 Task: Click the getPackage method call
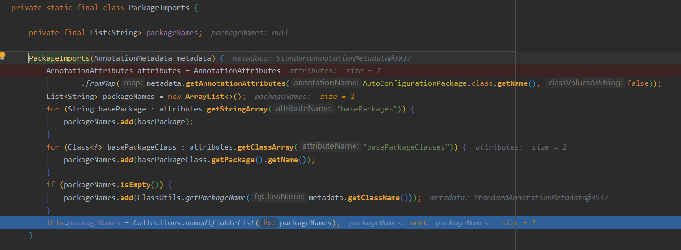coord(232,160)
